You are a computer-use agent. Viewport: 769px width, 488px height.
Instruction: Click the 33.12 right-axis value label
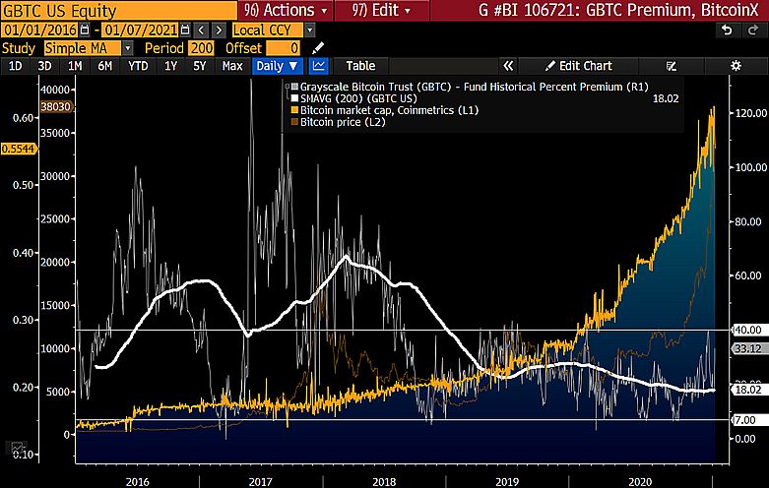[748, 348]
